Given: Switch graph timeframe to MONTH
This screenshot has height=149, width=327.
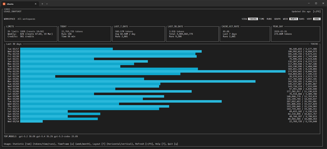Looking at the screenshot, I should pyautogui.click(x=293, y=19).
